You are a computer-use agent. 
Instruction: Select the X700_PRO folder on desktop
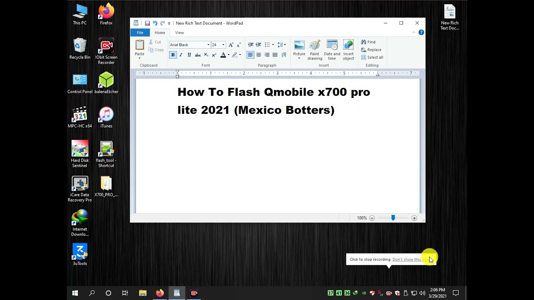[x=106, y=187]
